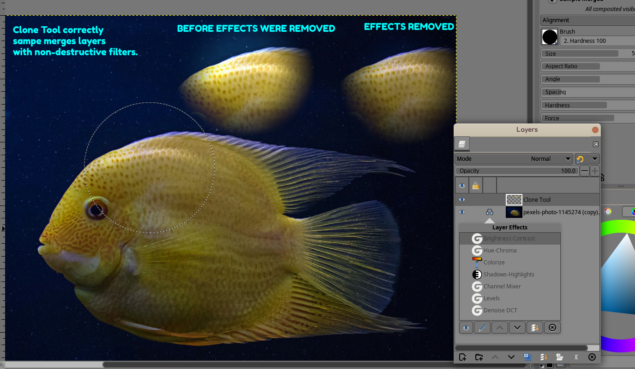Click the lock column header icon
This screenshot has height=369, width=635.
pos(476,186)
